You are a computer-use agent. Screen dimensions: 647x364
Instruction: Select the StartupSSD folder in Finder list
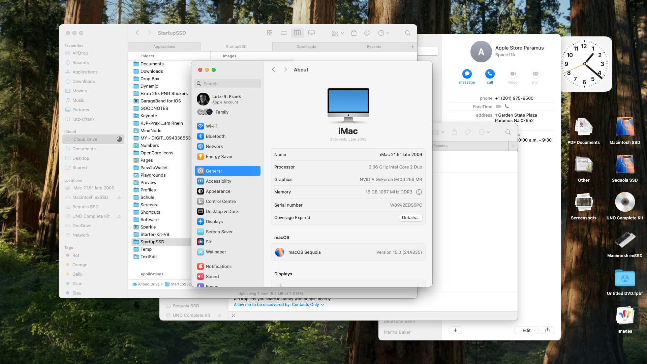coord(162,242)
